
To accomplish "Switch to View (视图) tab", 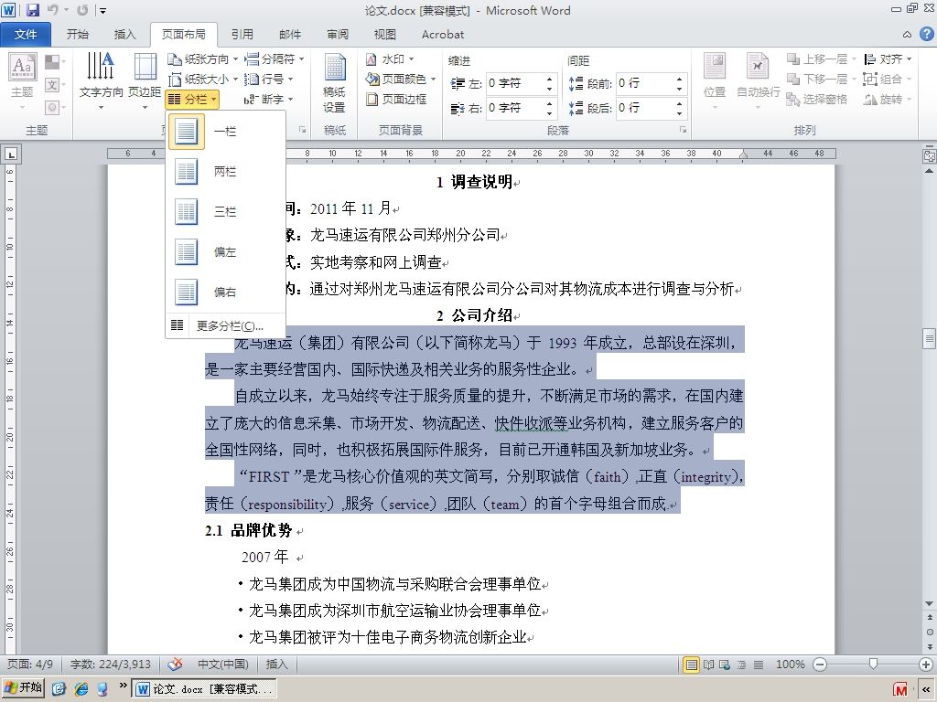I will (385, 35).
